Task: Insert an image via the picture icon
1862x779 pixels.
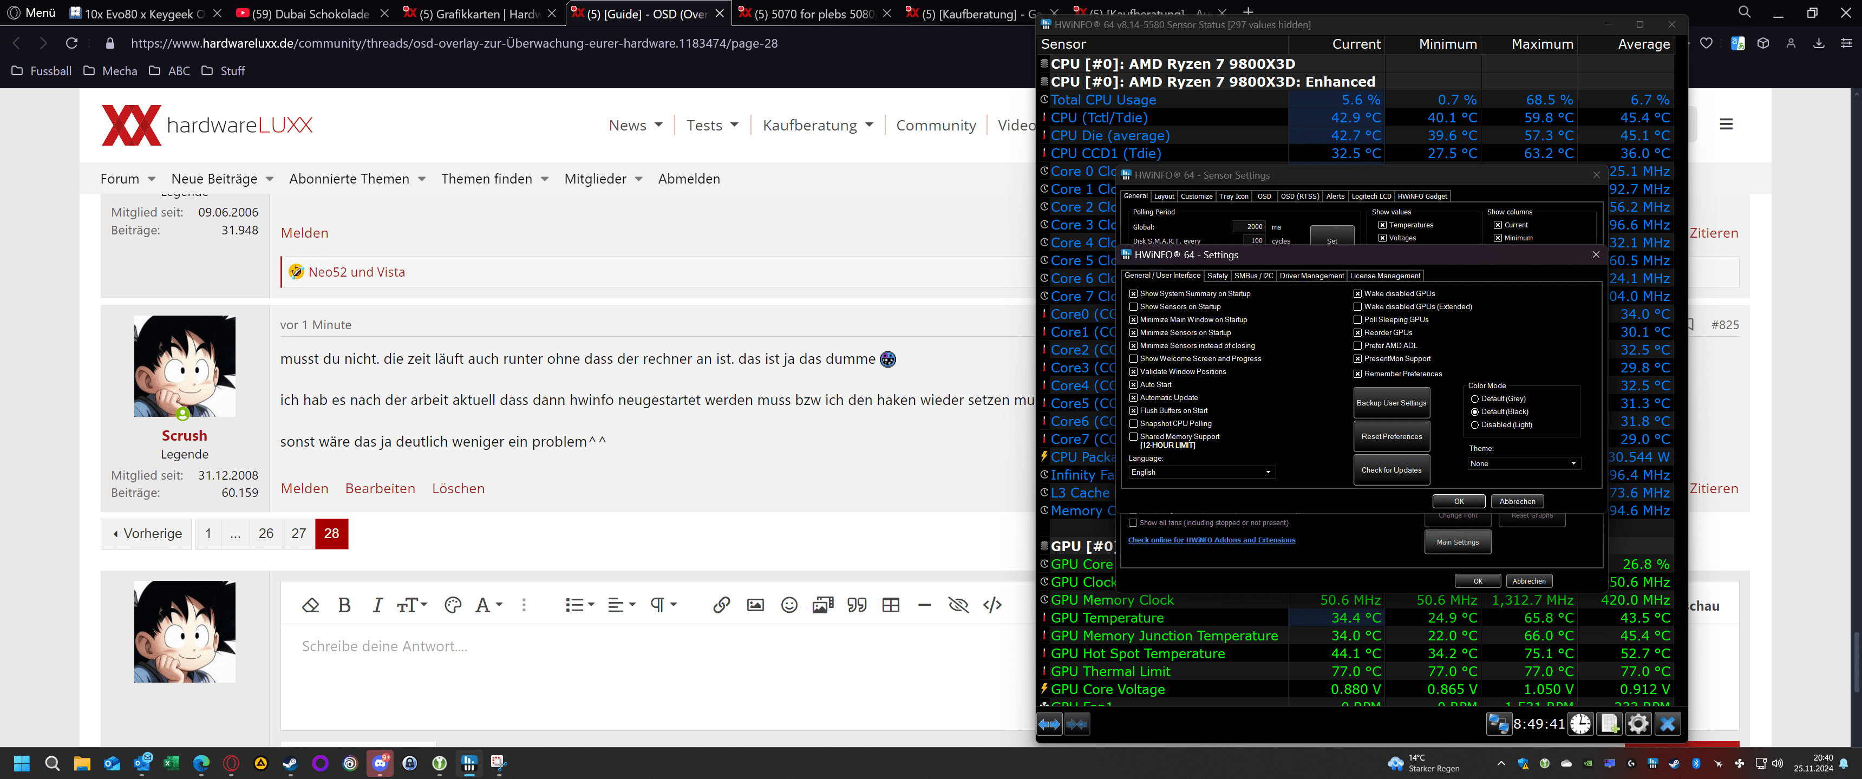Action: (755, 605)
